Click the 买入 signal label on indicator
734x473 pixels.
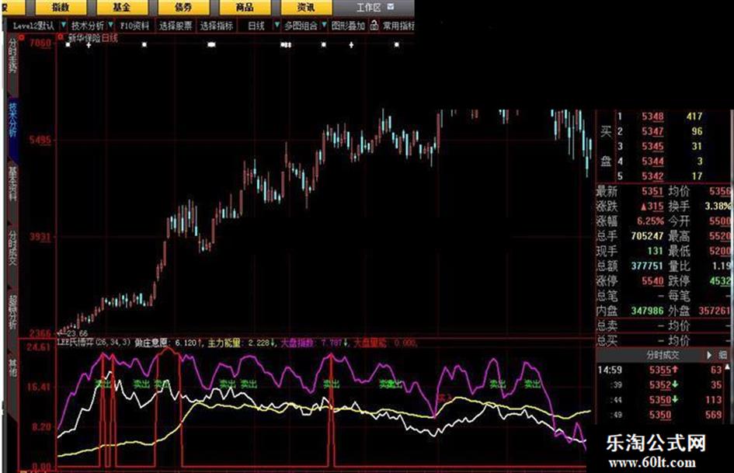tap(444, 398)
